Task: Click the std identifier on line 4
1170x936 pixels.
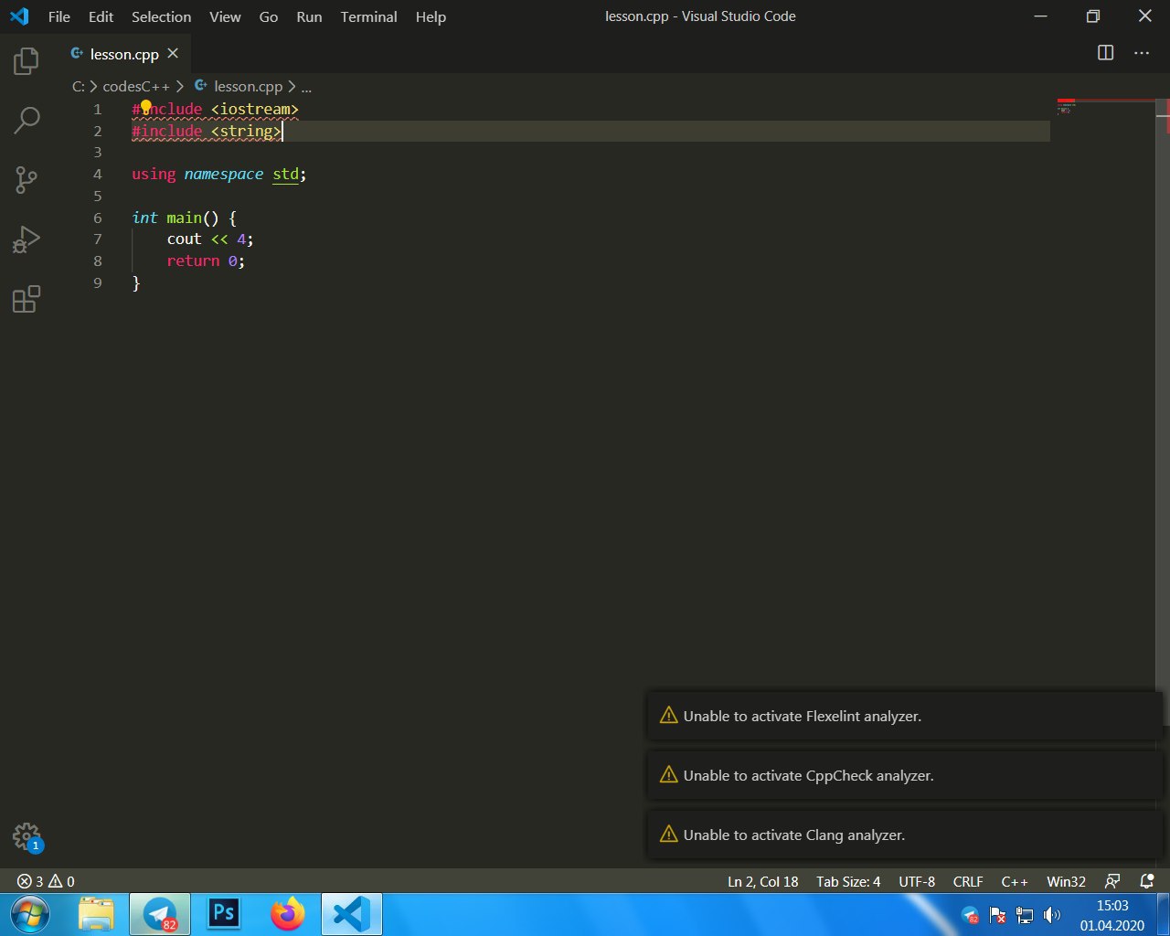Action: (285, 174)
